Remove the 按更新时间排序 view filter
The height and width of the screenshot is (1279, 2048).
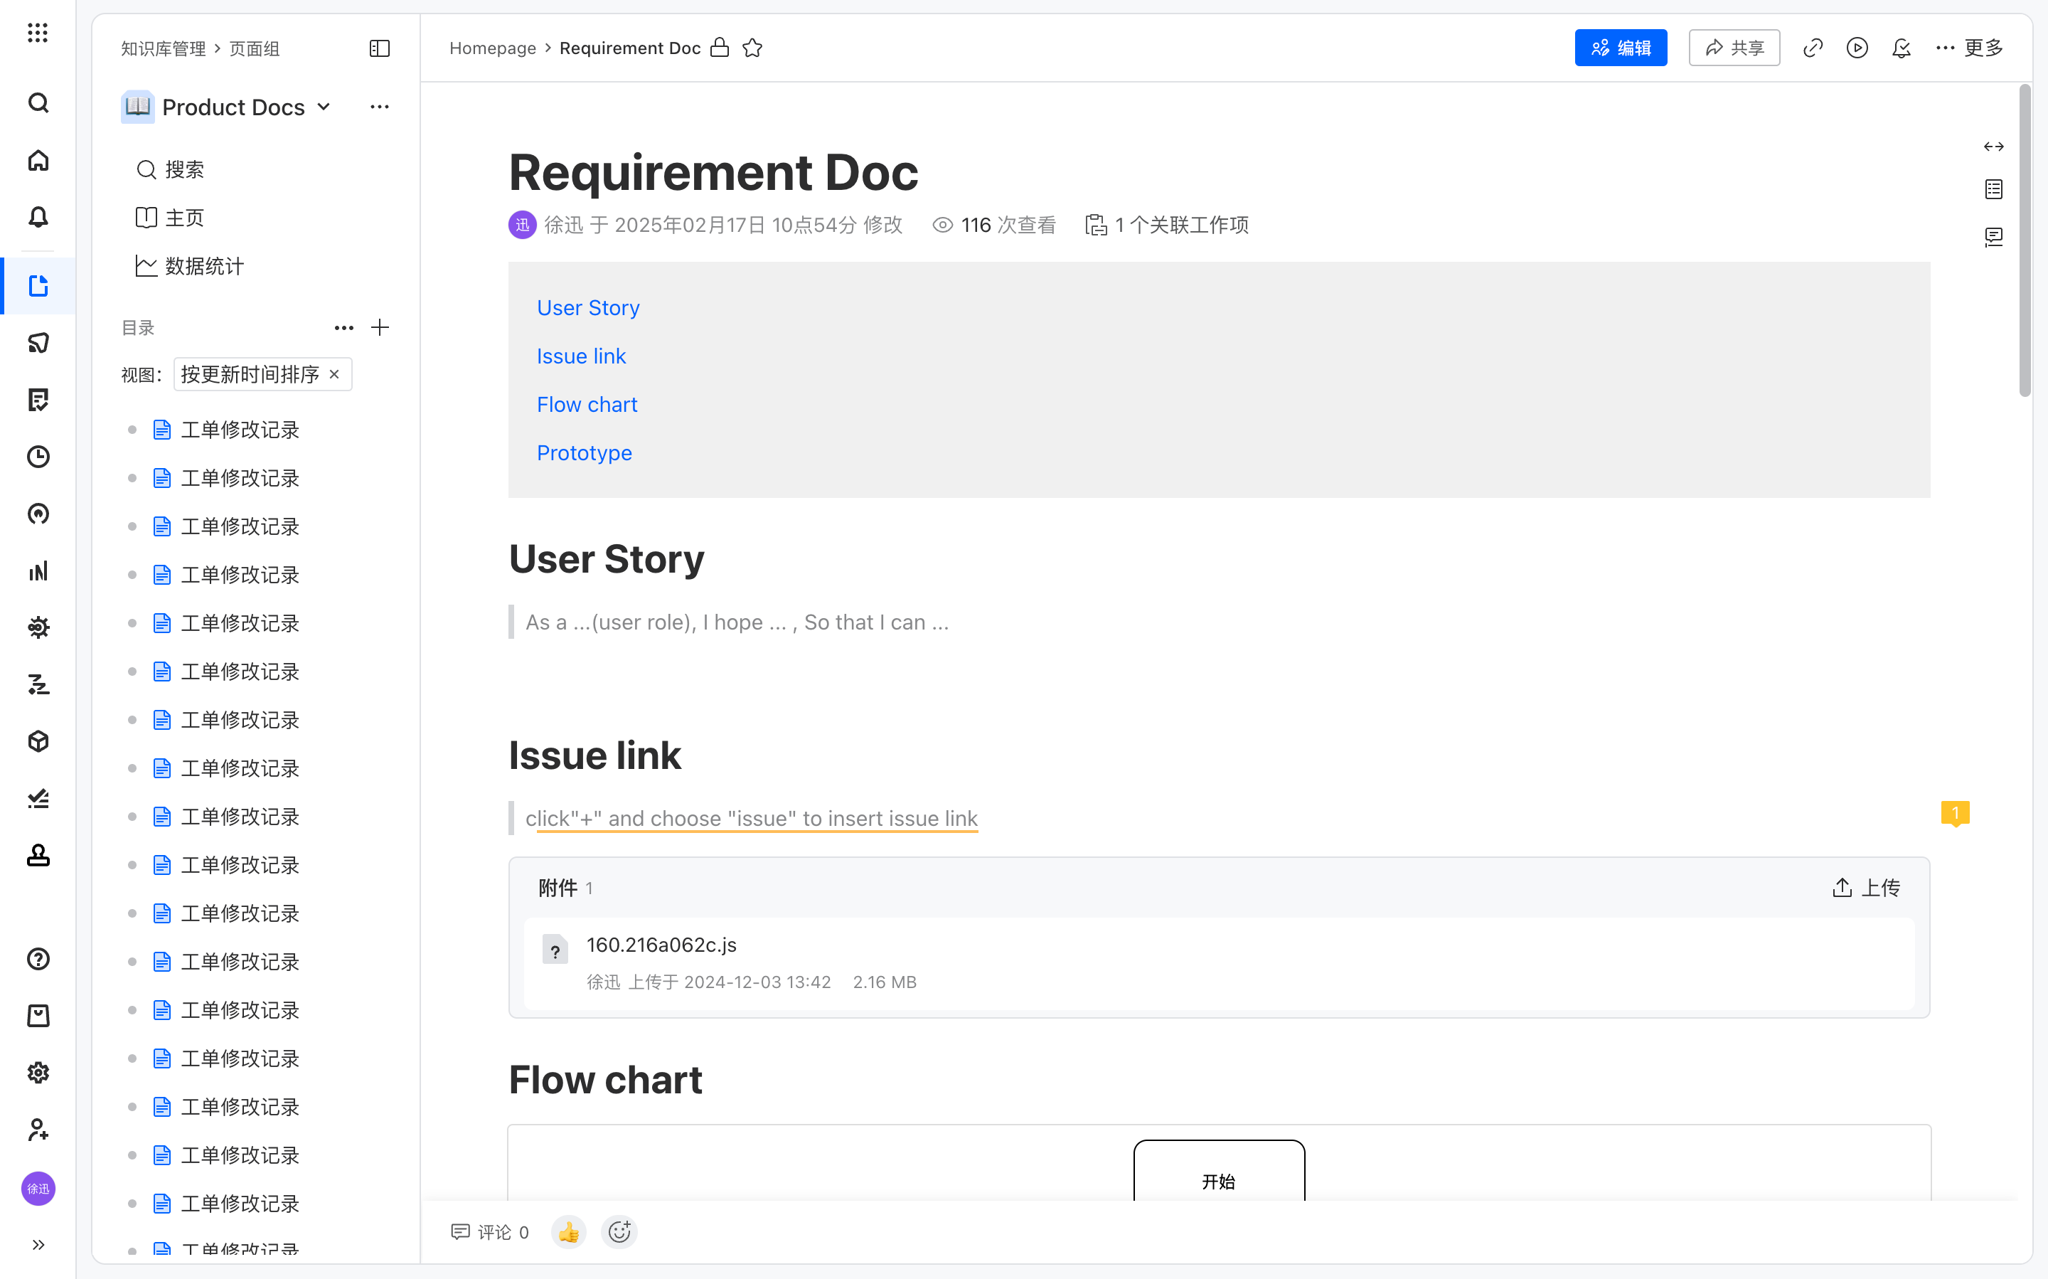335,374
